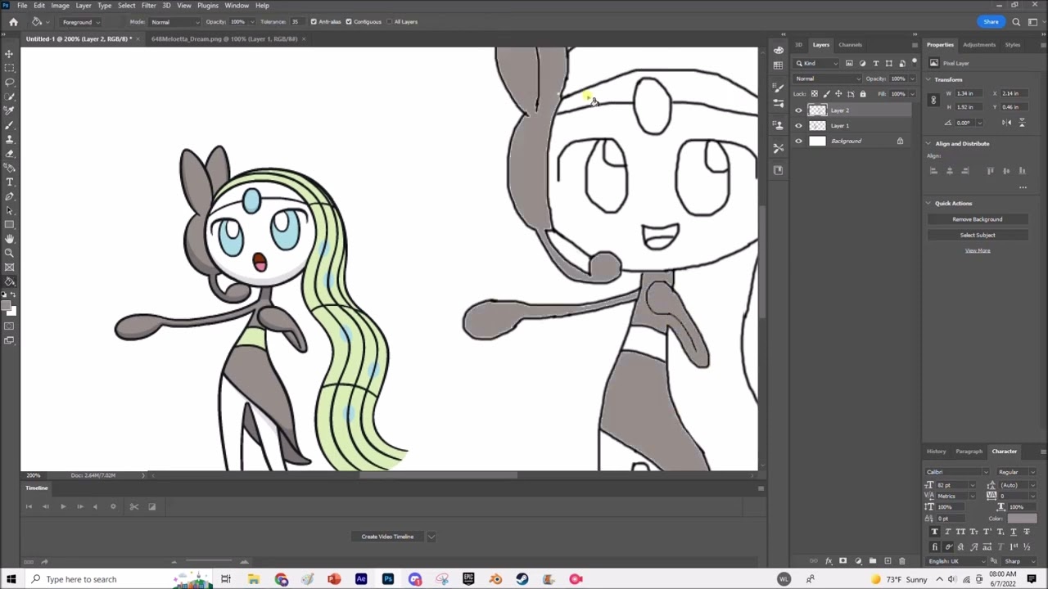Switch to the Adjustments tab
The image size is (1048, 589).
(979, 45)
